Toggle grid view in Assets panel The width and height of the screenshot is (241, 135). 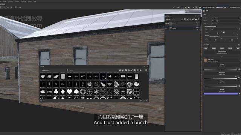(146, 70)
